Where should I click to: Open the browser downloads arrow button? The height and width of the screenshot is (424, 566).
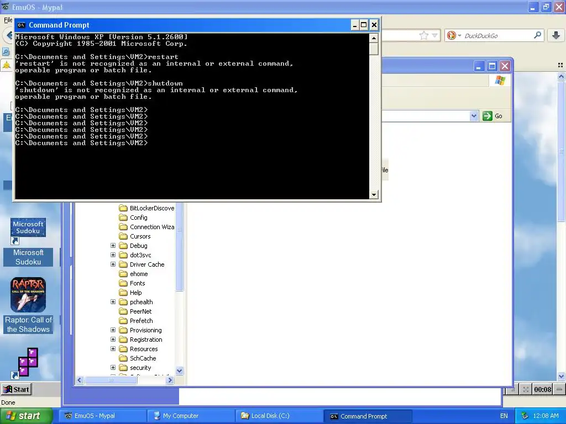coord(556,35)
